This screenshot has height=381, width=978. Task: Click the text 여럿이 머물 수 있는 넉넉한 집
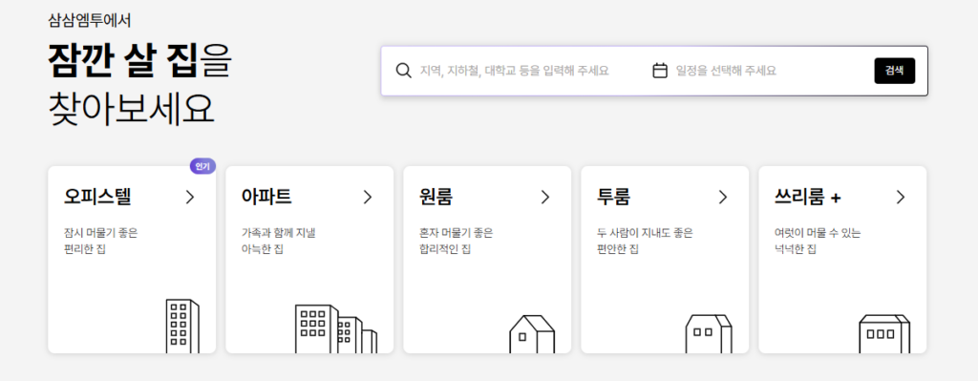coord(818,242)
